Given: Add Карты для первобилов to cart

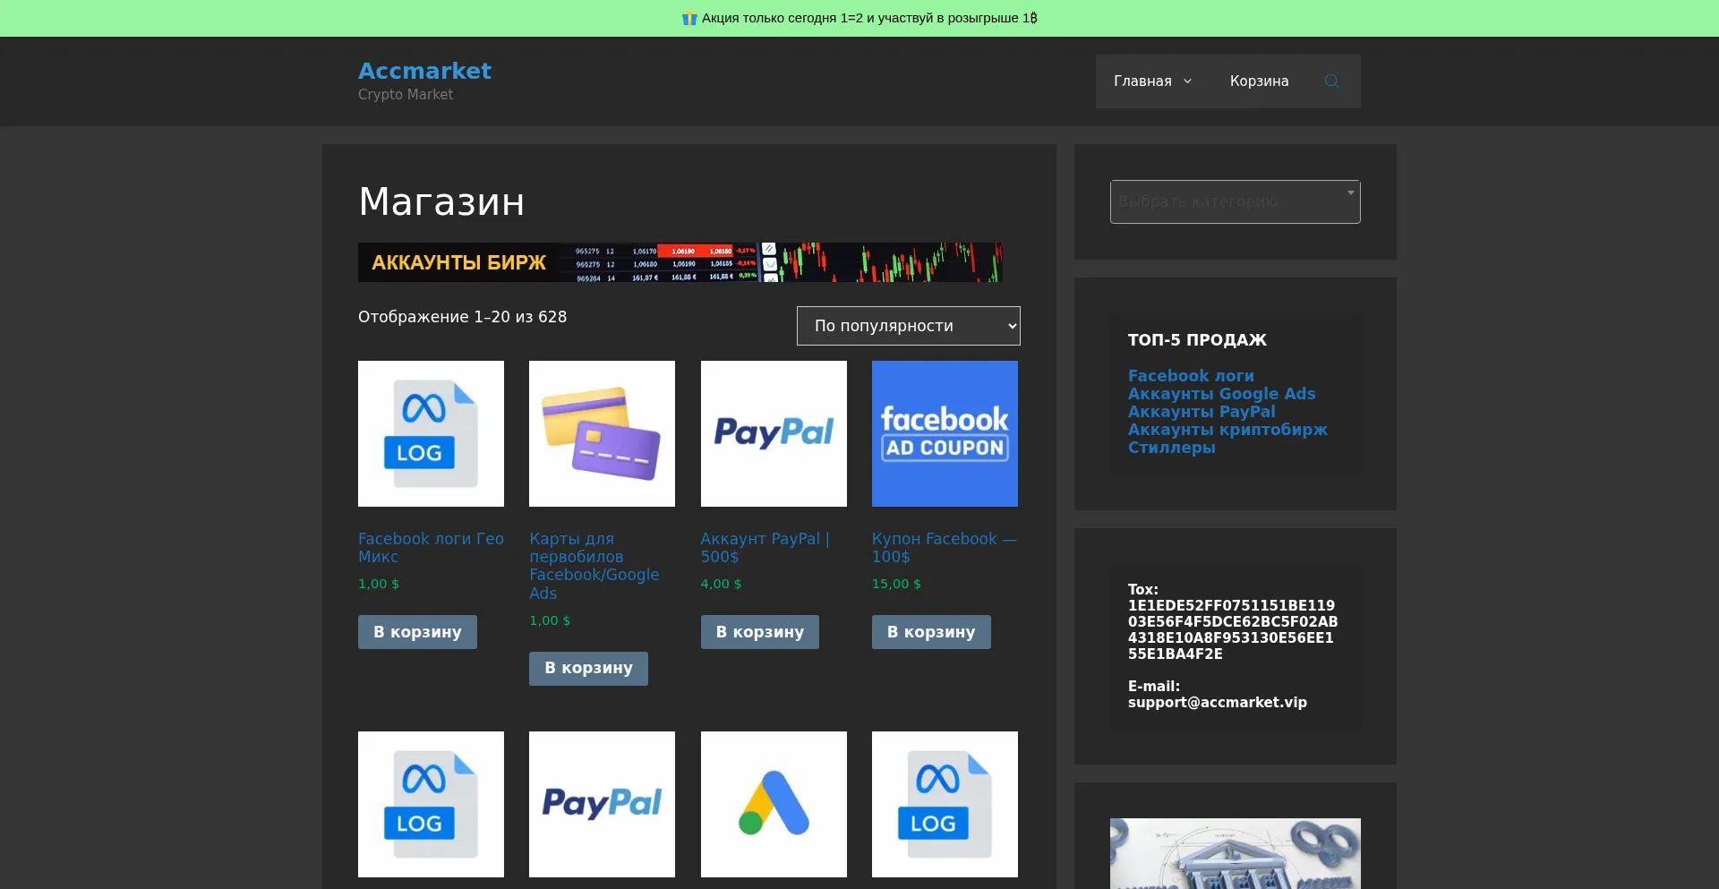Looking at the screenshot, I should pyautogui.click(x=588, y=669).
